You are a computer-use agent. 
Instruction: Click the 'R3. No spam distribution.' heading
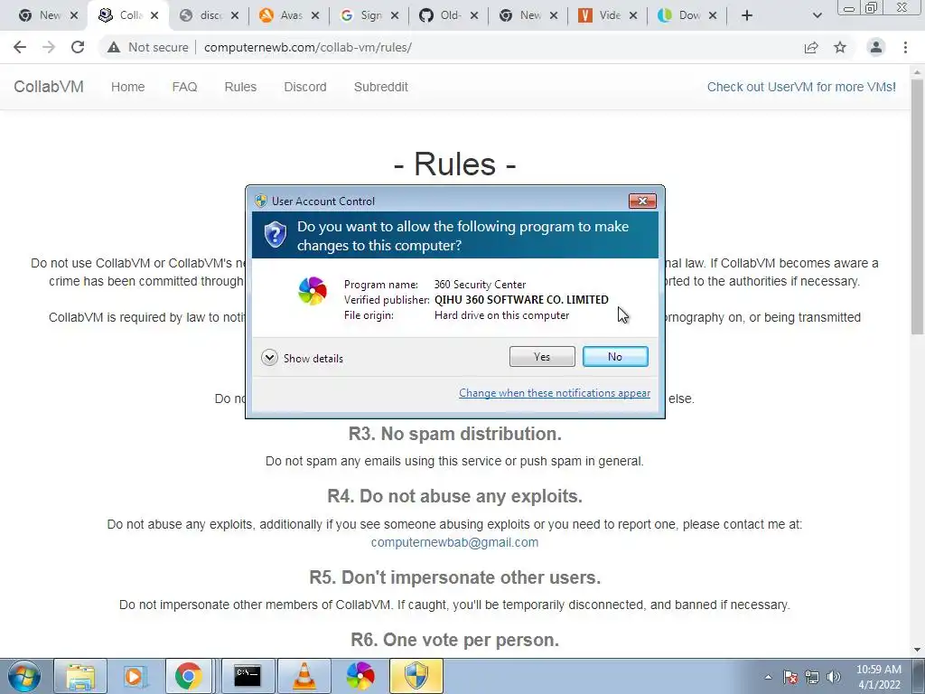tap(455, 434)
